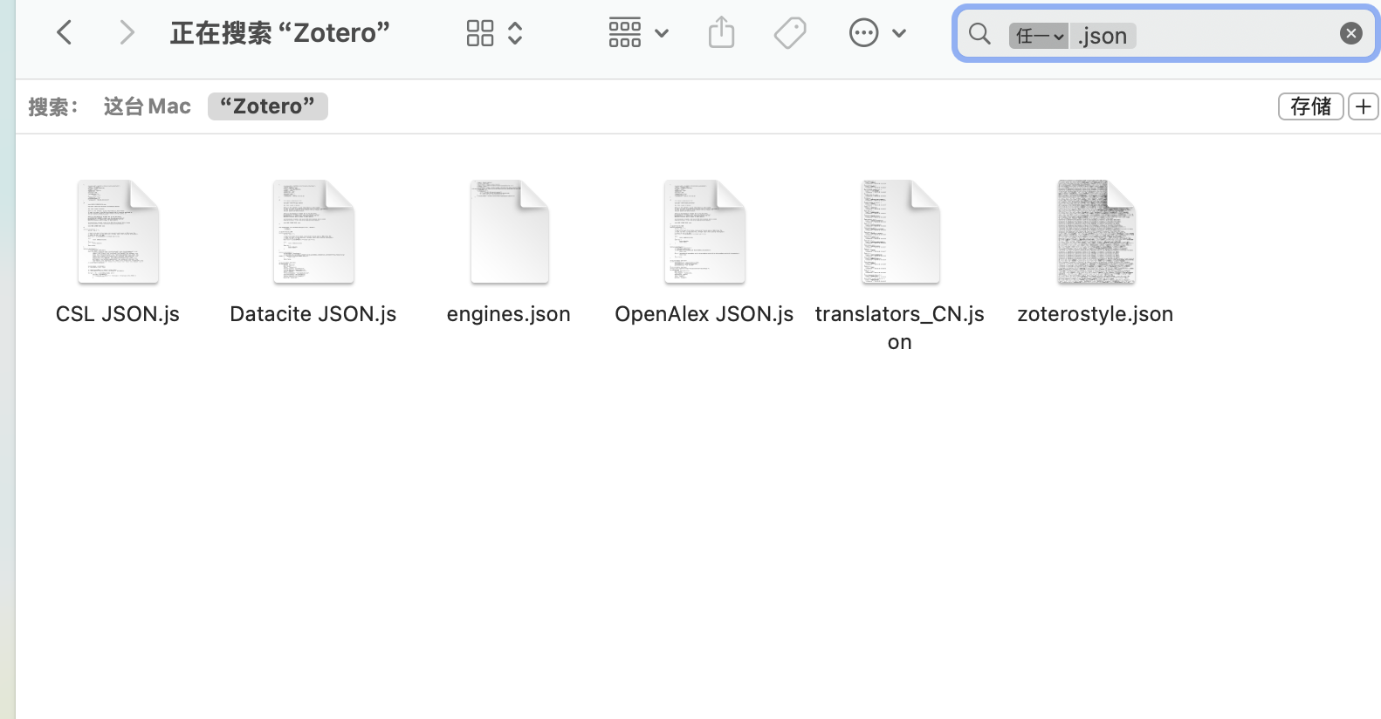
Task: Select the engines.json file icon
Action: click(509, 231)
